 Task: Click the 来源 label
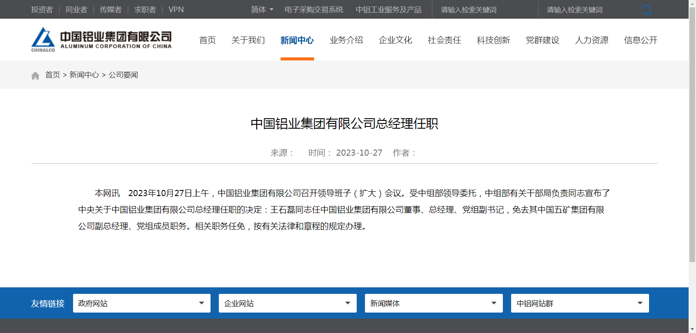pos(282,153)
